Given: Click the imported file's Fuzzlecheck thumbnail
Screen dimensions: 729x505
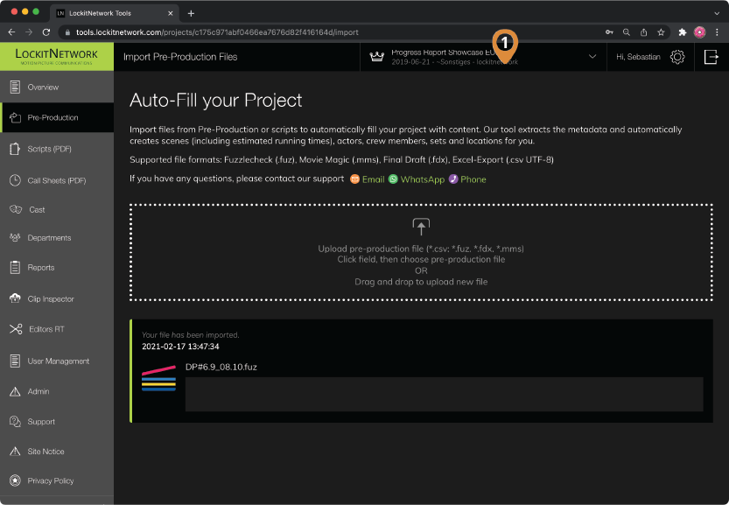Looking at the screenshot, I should [x=158, y=378].
